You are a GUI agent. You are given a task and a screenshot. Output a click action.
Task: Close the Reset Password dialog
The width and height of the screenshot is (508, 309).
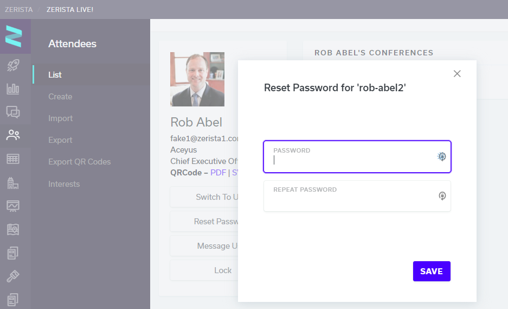click(x=457, y=74)
